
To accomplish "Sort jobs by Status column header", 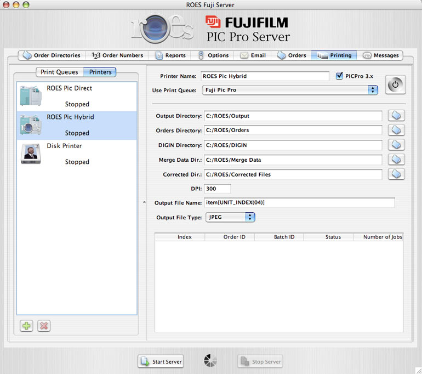I will click(328, 237).
